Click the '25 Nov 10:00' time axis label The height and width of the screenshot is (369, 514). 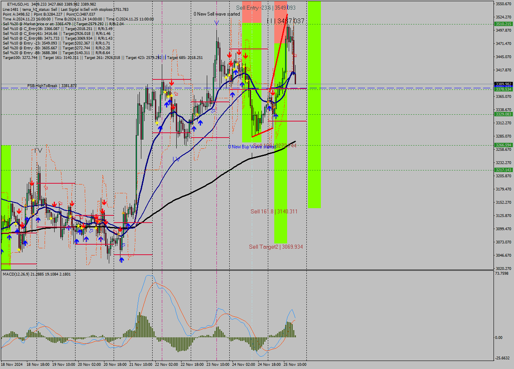(x=295, y=365)
